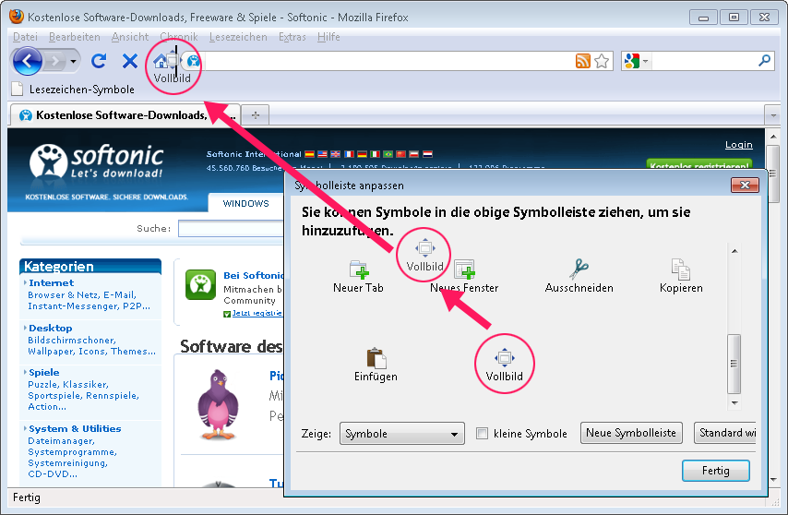Screen dimensions: 788x515
Task: Click the RSS feed icon in address bar
Action: tap(582, 61)
